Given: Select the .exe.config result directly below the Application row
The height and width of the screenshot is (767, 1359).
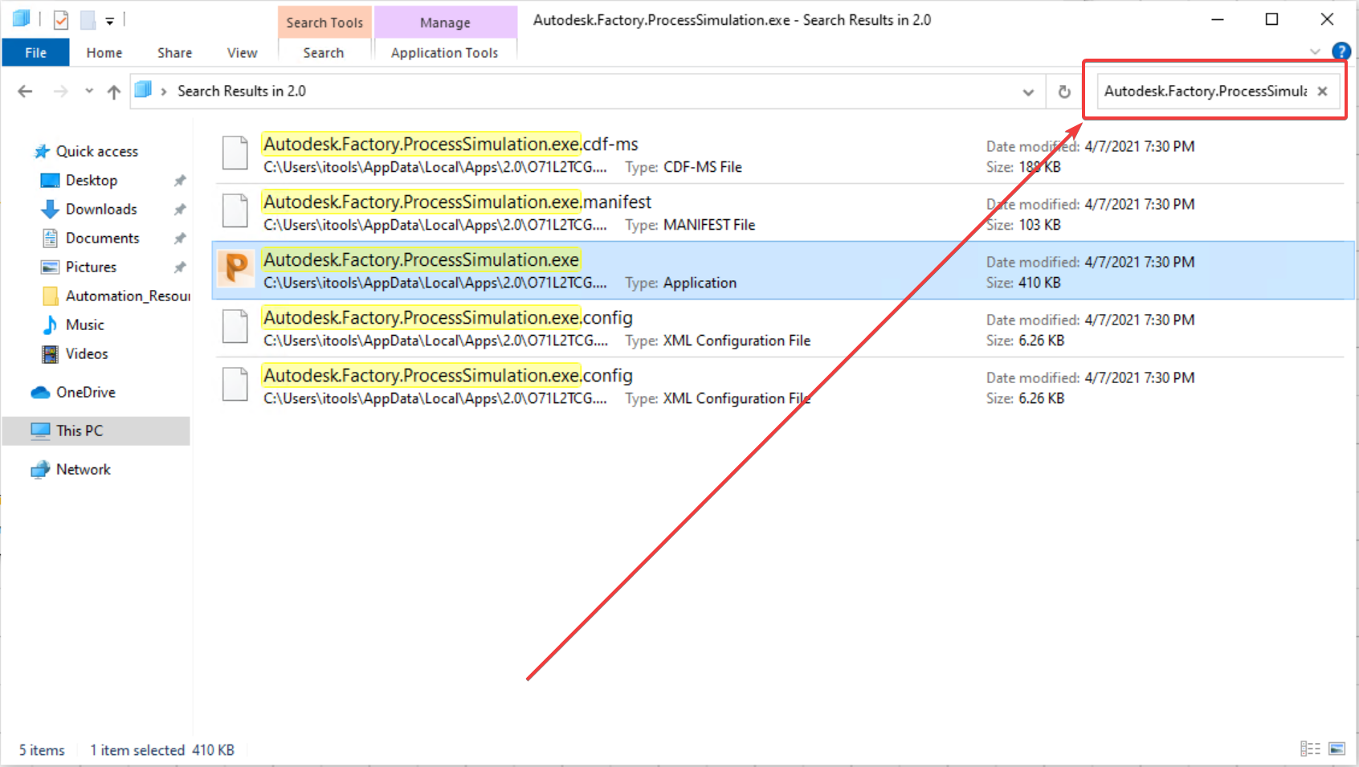Looking at the screenshot, I should [x=782, y=328].
